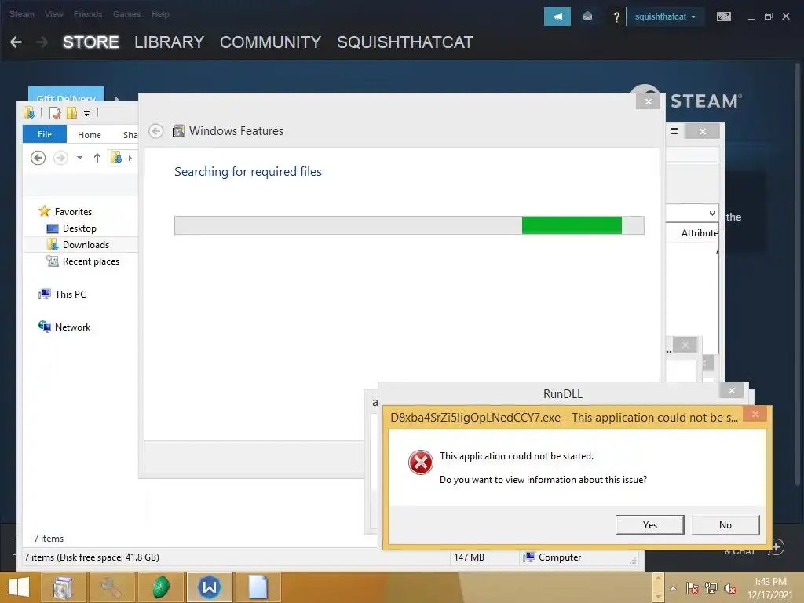
Task: Click the taskbar clock showing 1:43 PM
Action: click(x=770, y=588)
